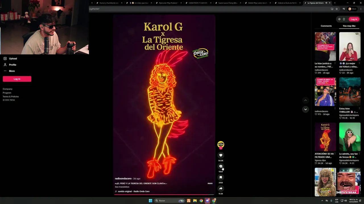
Task: Click the top-right Log in button
Action: point(354,19)
